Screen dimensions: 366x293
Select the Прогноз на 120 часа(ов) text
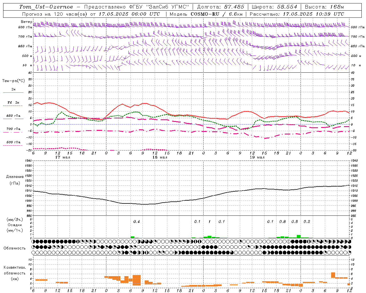pyautogui.click(x=55, y=14)
